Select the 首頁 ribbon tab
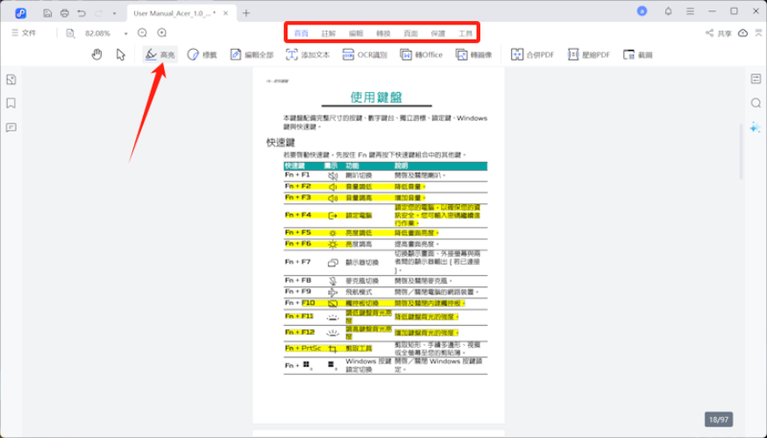Screen dimensions: 767x438 pyautogui.click(x=302, y=33)
